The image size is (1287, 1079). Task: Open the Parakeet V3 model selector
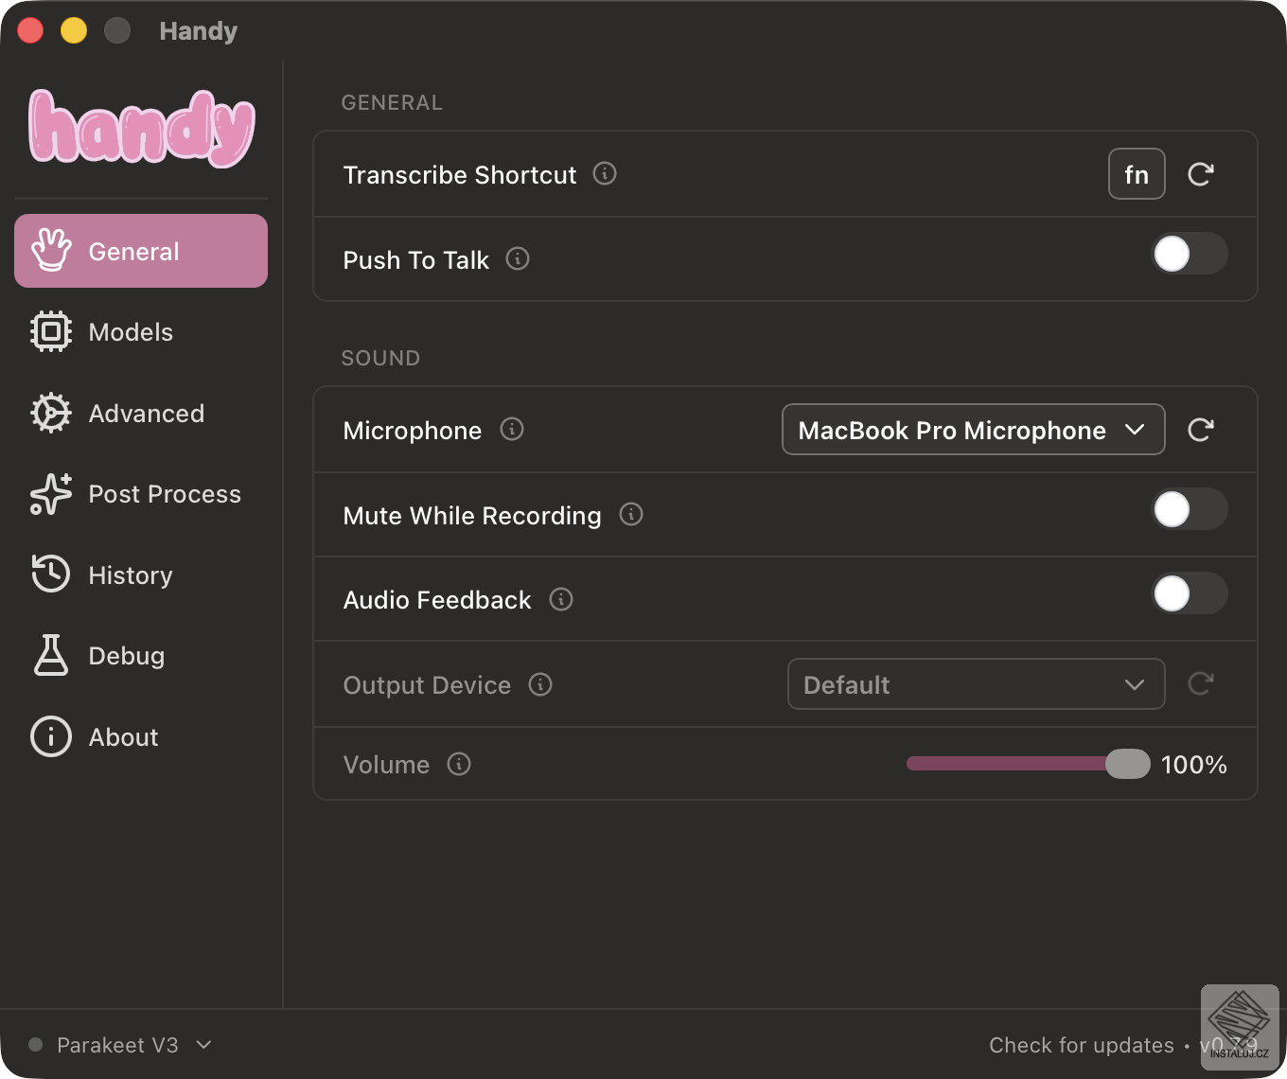(119, 1045)
